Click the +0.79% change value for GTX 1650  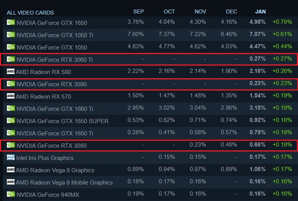pyautogui.click(x=282, y=22)
